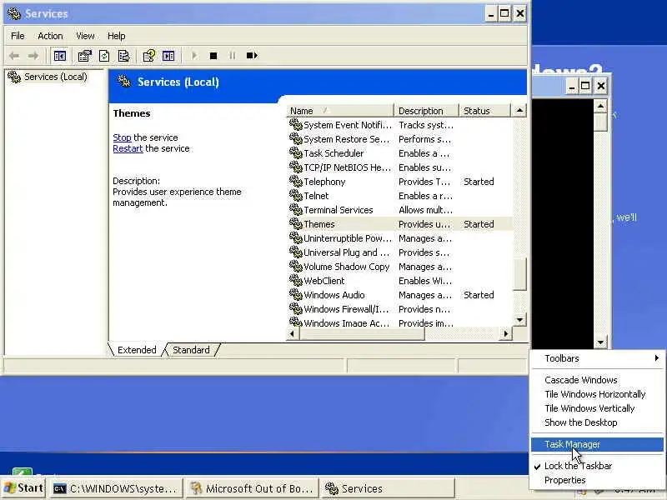Click the Help toolbar icon
The image size is (667, 500).
(149, 56)
